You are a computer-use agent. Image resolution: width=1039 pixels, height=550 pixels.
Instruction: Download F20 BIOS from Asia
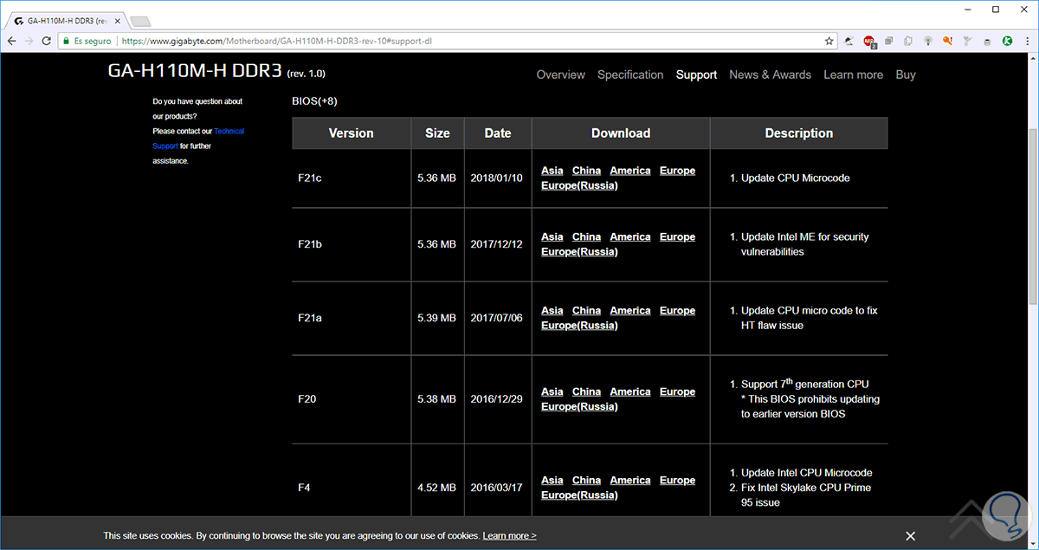(552, 391)
